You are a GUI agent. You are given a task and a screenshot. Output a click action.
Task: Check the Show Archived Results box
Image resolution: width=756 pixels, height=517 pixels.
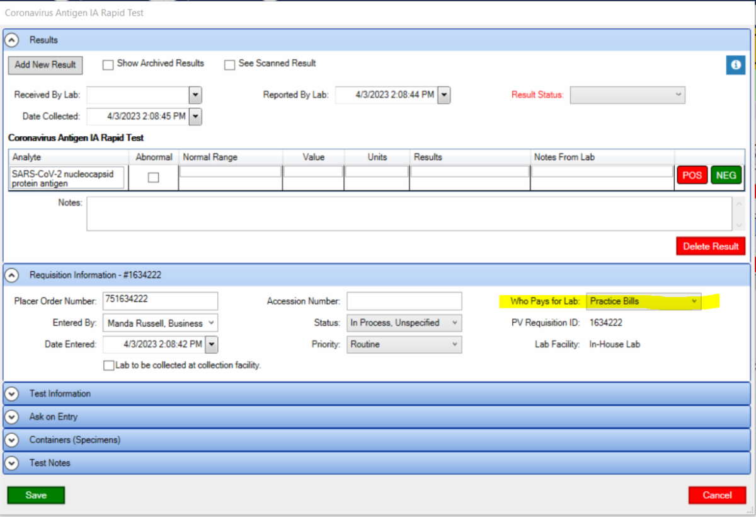[108, 64]
